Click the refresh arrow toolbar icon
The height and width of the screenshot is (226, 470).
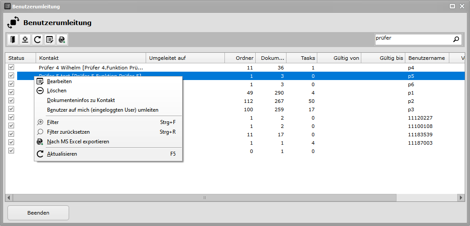click(37, 40)
